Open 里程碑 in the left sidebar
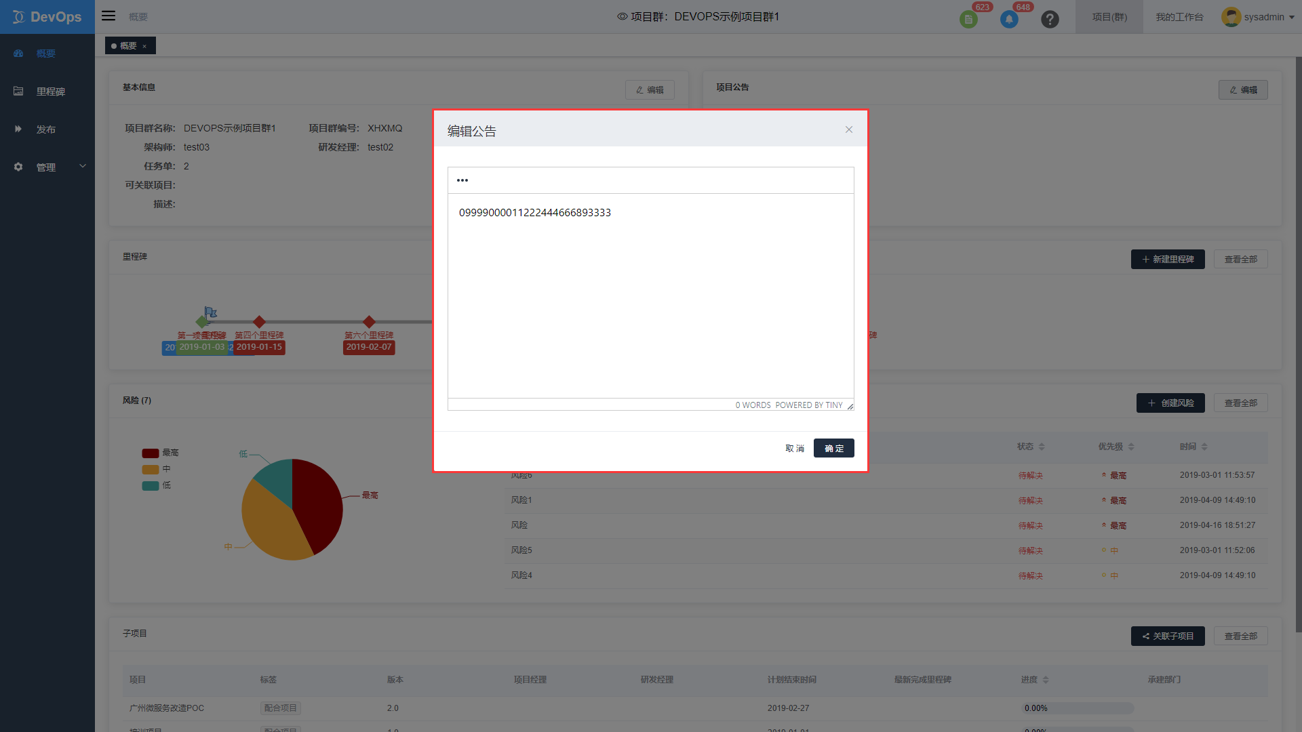 (x=51, y=91)
